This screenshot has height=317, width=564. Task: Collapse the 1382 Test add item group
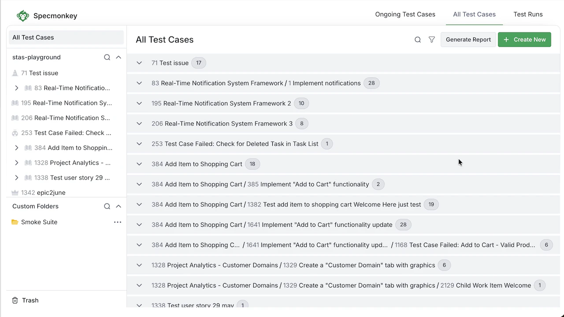[139, 205]
